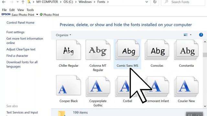Select Constantia font family icon
The width and height of the screenshot is (207, 116).
[x=186, y=50]
